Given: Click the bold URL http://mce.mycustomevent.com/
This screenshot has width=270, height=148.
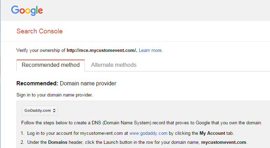Looking at the screenshot, I should [102, 50].
